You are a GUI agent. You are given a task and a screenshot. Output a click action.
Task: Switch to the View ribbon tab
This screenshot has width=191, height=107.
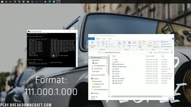pyautogui.click(x=110, y=39)
